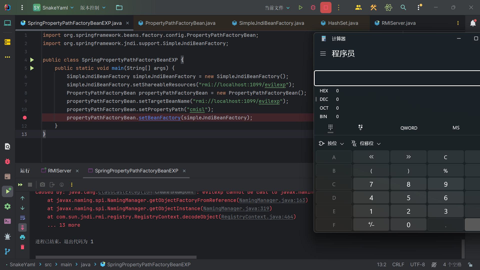The height and width of the screenshot is (270, 480).
Task: Open the Terminal tool window
Action: coord(7,221)
